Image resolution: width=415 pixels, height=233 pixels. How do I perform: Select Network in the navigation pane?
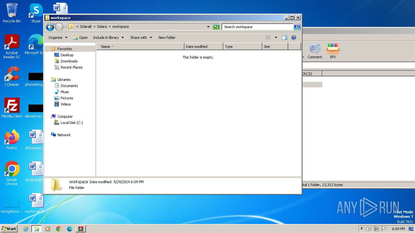tap(64, 135)
